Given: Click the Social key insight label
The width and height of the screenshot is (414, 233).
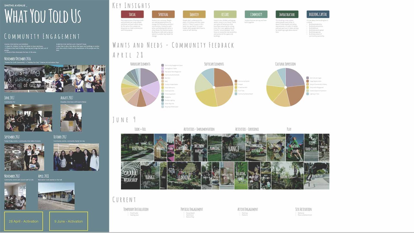Looking at the screenshot, I should click(132, 14).
